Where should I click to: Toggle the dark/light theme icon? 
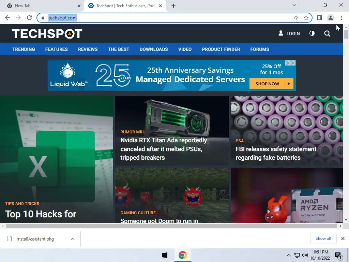(x=312, y=33)
